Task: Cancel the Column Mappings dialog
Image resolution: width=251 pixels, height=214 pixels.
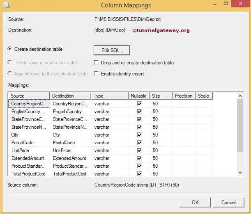Action: tap(228, 202)
